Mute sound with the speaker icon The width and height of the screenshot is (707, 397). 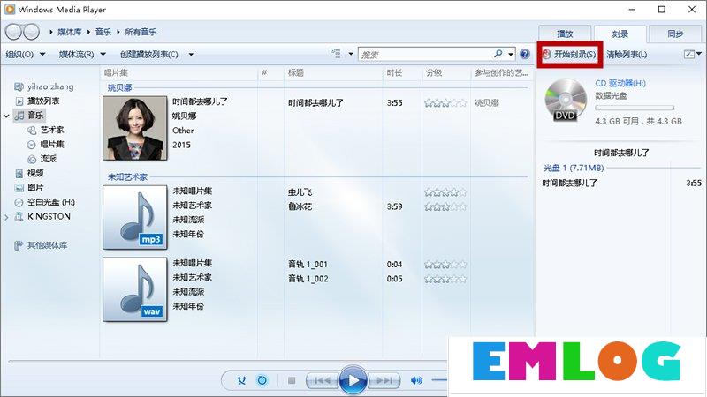(x=416, y=381)
